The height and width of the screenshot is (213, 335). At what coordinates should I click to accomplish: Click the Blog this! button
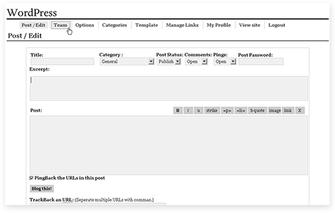pos(42,189)
